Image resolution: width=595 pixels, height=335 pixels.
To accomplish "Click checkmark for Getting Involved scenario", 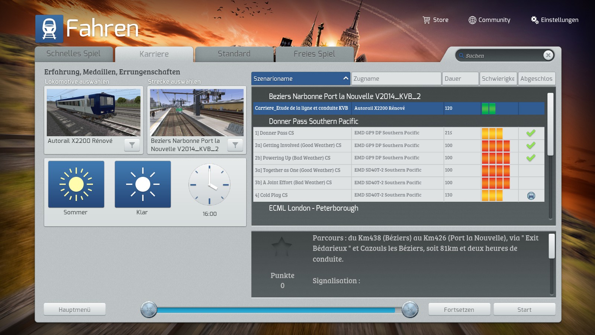I will pyautogui.click(x=531, y=146).
